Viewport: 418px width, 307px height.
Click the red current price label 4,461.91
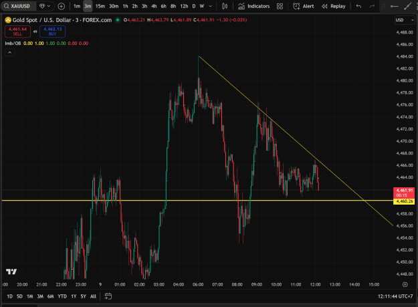pyautogui.click(x=404, y=193)
